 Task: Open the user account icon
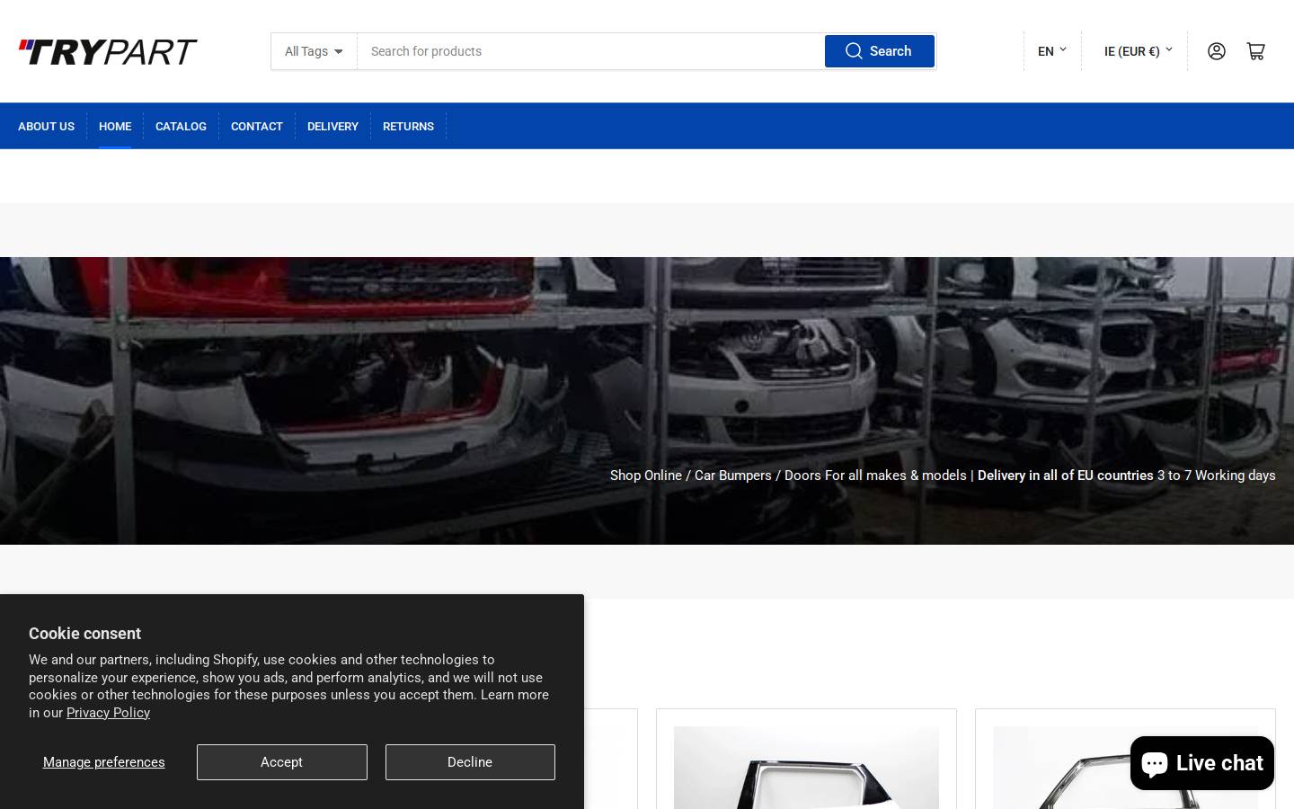pyautogui.click(x=1217, y=51)
